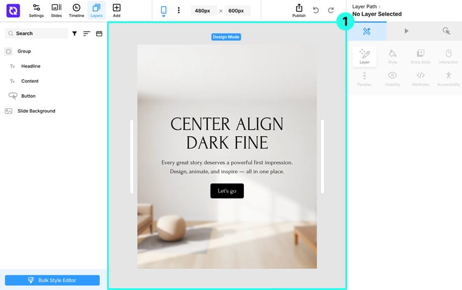The image size is (462, 290).
Task: Open the Slides panel
Action: point(57,10)
